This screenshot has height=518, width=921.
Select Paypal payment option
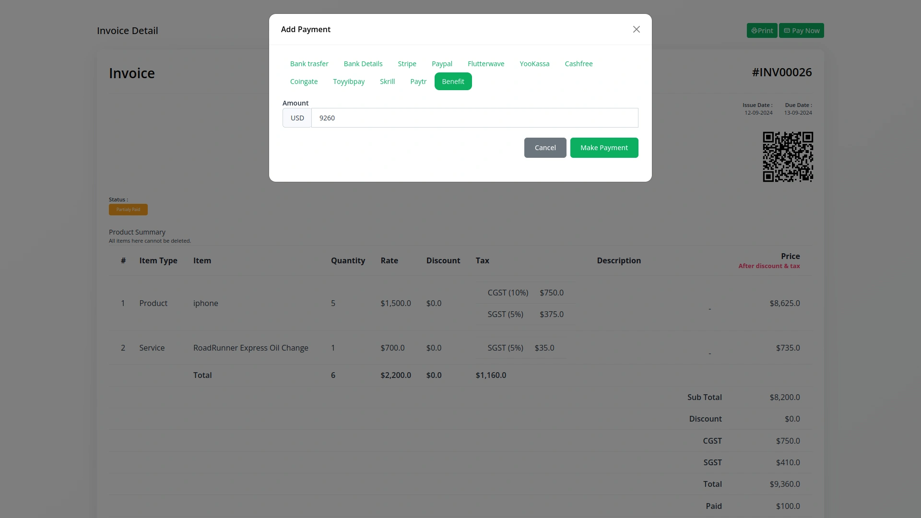442,64
